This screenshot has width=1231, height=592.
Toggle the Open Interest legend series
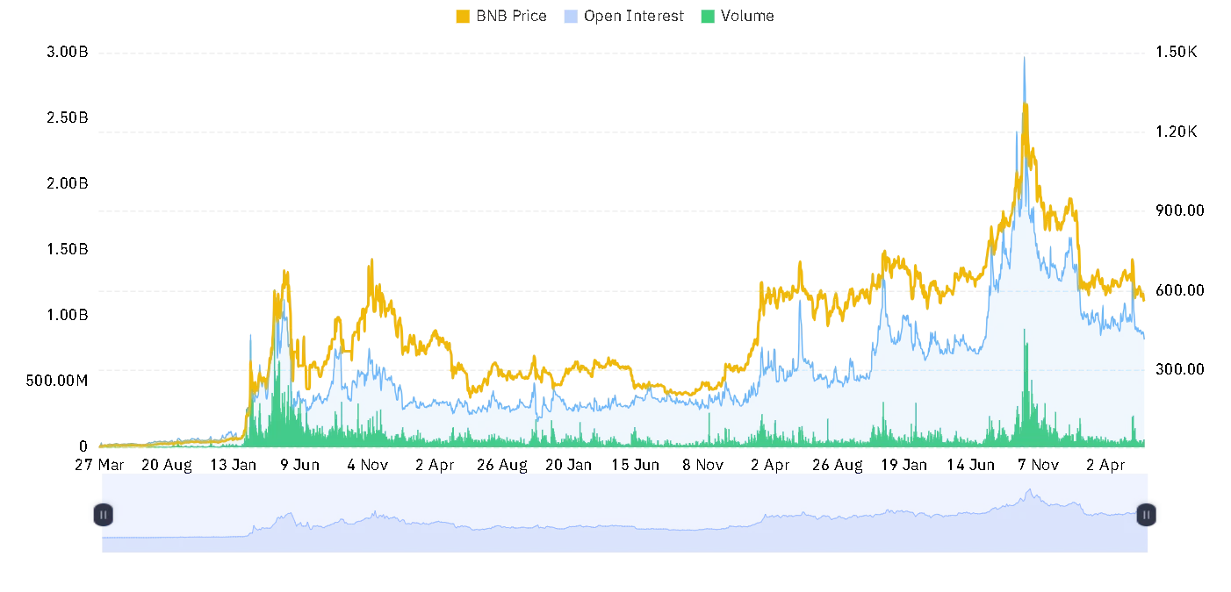pos(623,16)
